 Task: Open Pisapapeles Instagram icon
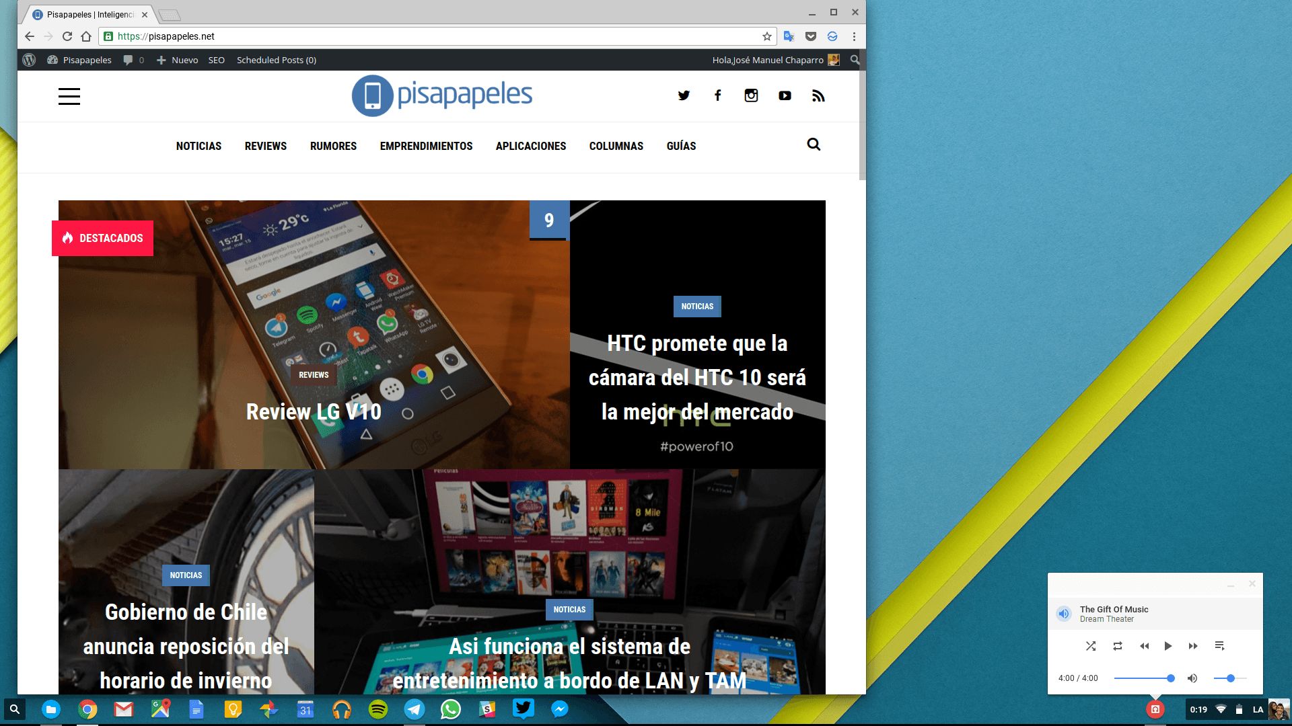point(751,95)
